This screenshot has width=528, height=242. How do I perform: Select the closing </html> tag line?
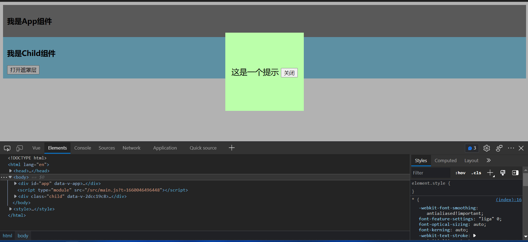[x=17, y=215]
